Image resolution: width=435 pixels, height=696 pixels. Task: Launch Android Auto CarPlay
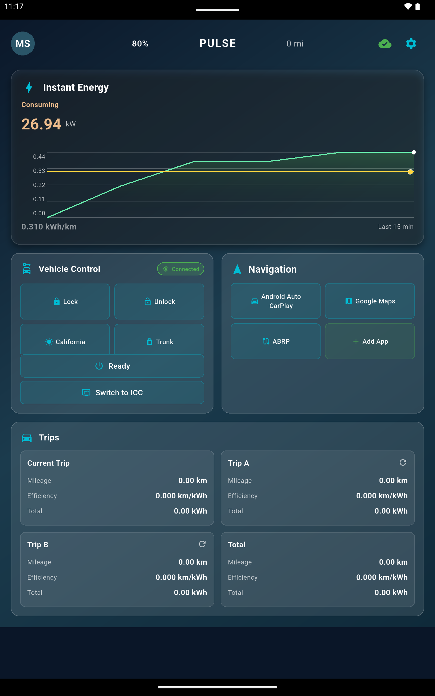tap(275, 301)
